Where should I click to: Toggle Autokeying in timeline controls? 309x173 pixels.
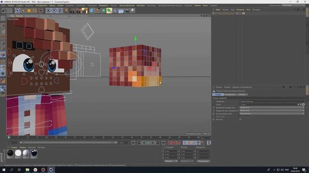tap(174, 143)
